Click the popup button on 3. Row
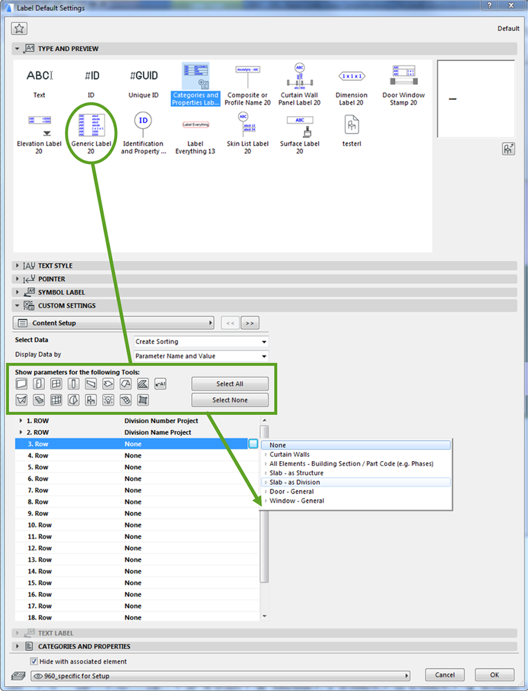528x691 pixels. 253,444
